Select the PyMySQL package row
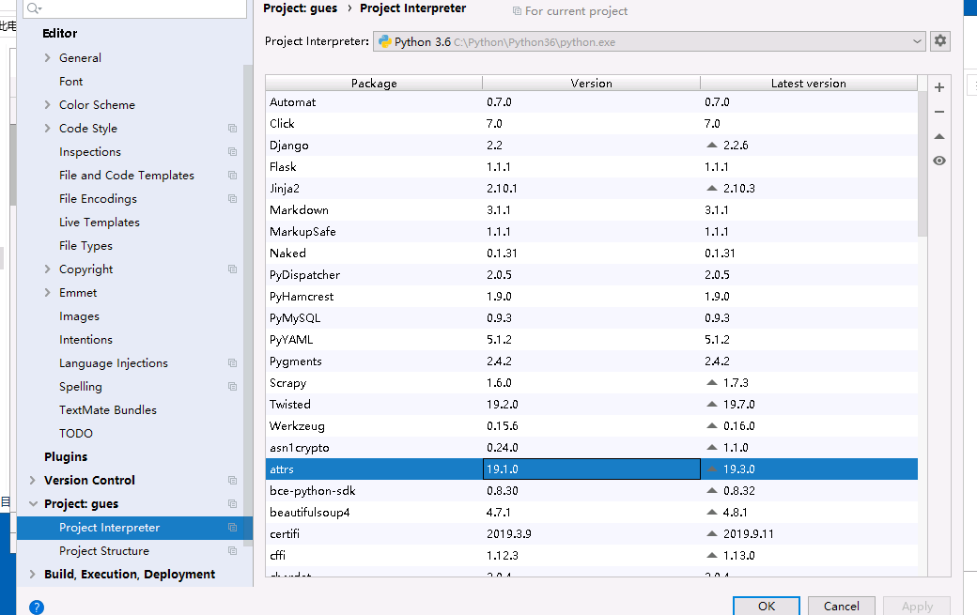977x615 pixels. coord(591,318)
